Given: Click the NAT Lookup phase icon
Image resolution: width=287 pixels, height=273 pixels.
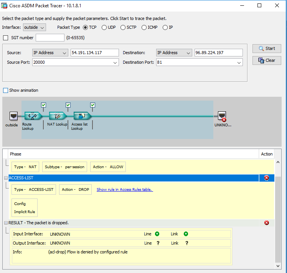Looking at the screenshot, I should pyautogui.click(x=58, y=116).
